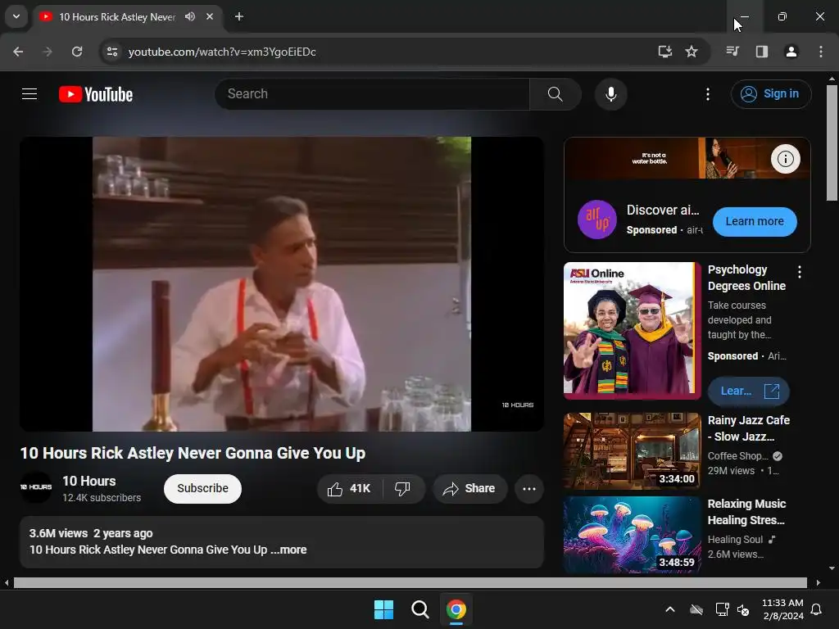The width and height of the screenshot is (839, 629).
Task: Click the address bar URL
Action: (222, 52)
